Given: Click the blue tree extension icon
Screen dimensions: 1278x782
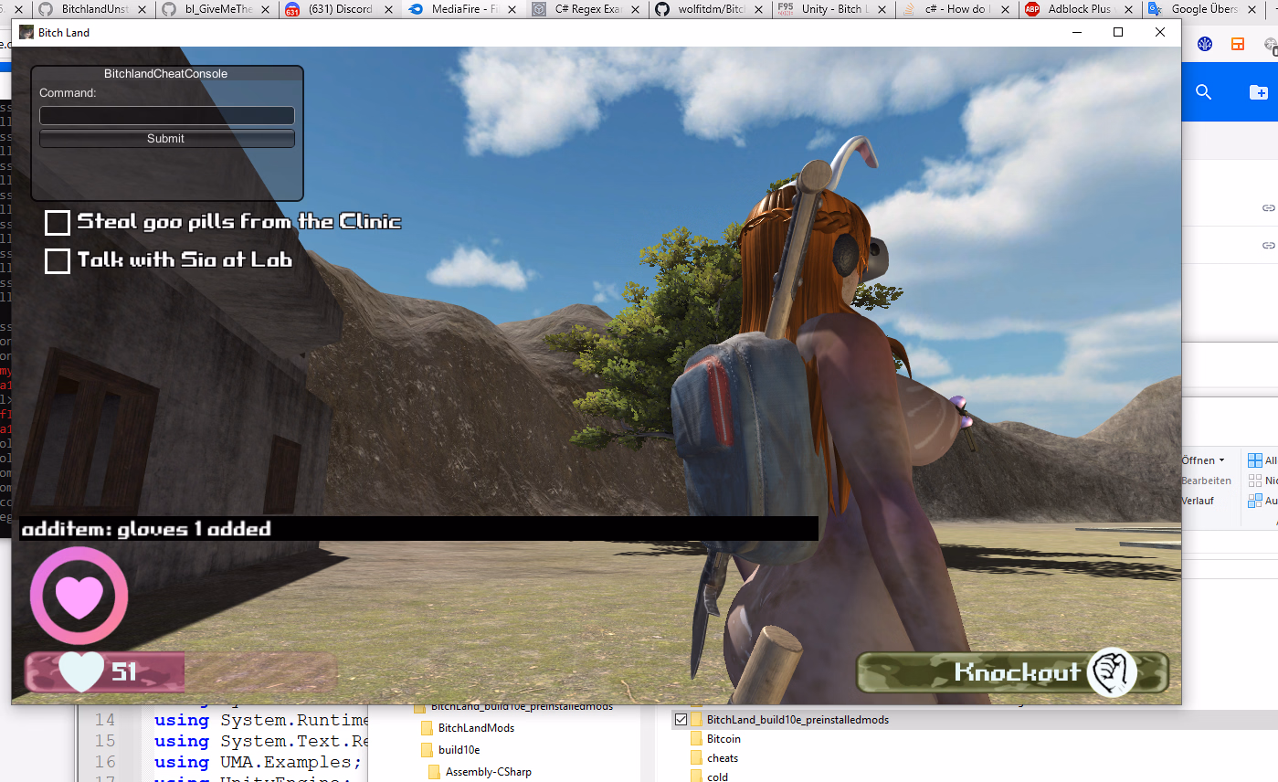Looking at the screenshot, I should [x=1205, y=44].
